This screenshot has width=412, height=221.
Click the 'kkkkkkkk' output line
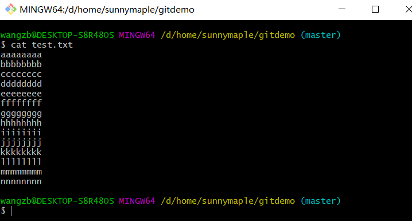pyautogui.click(x=21, y=152)
